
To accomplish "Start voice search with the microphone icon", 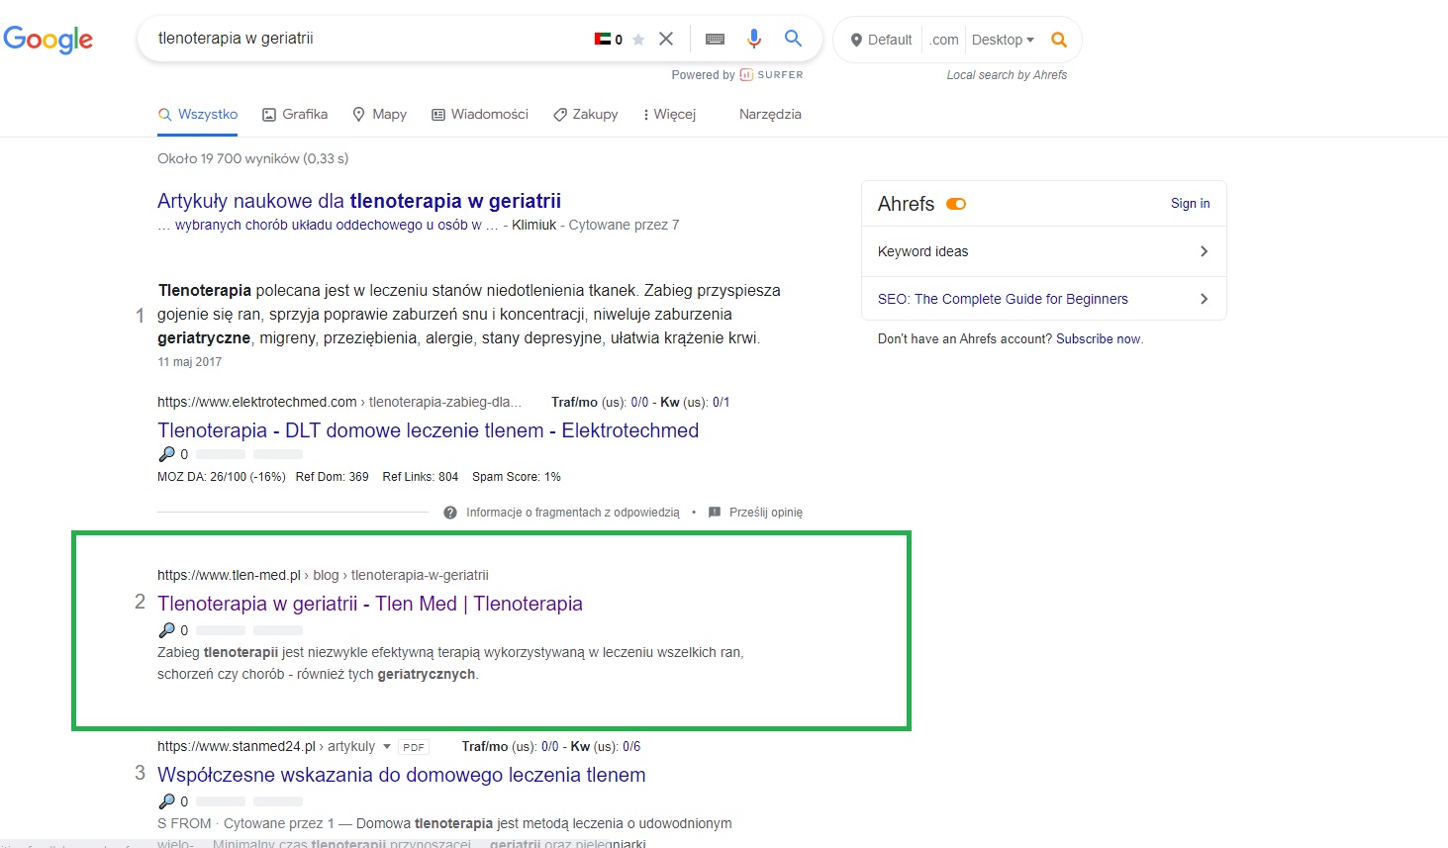I will tap(754, 39).
